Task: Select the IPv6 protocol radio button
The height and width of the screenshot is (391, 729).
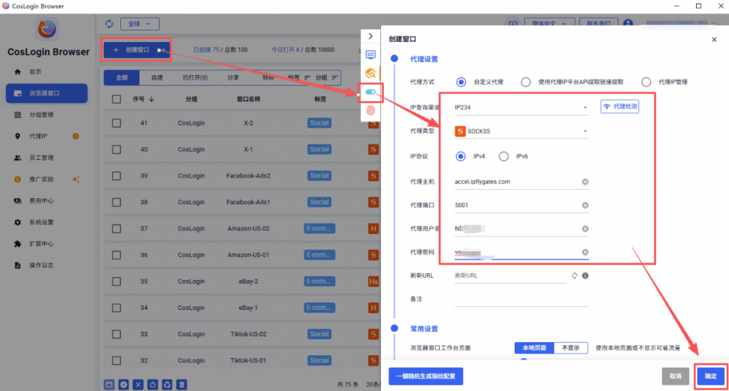Action: (503, 156)
